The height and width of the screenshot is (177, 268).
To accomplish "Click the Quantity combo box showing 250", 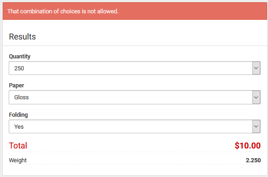I will (x=134, y=68).
